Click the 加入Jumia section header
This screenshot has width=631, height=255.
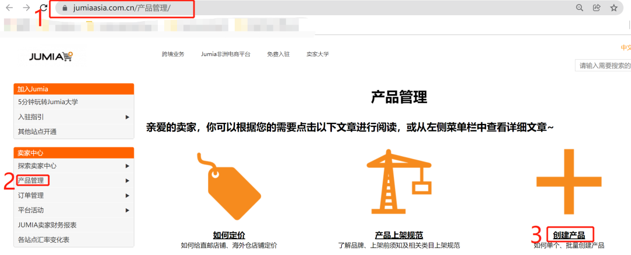coord(74,89)
